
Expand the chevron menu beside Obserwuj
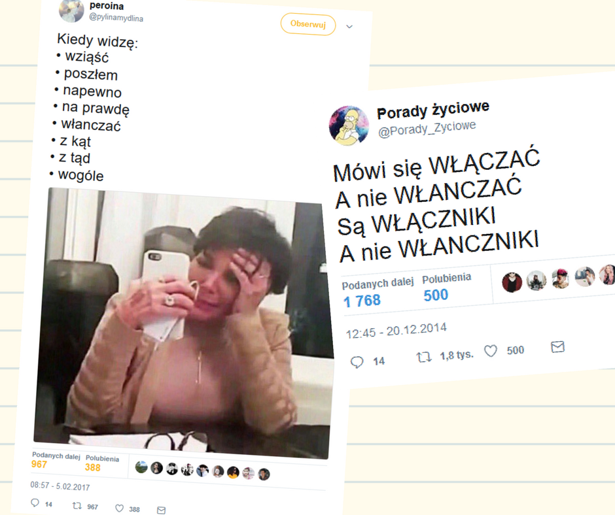(349, 27)
